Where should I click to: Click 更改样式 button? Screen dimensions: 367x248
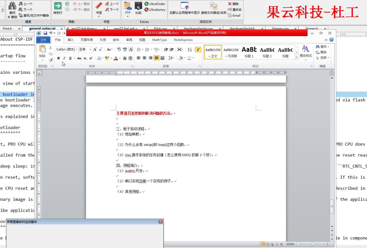point(306,52)
